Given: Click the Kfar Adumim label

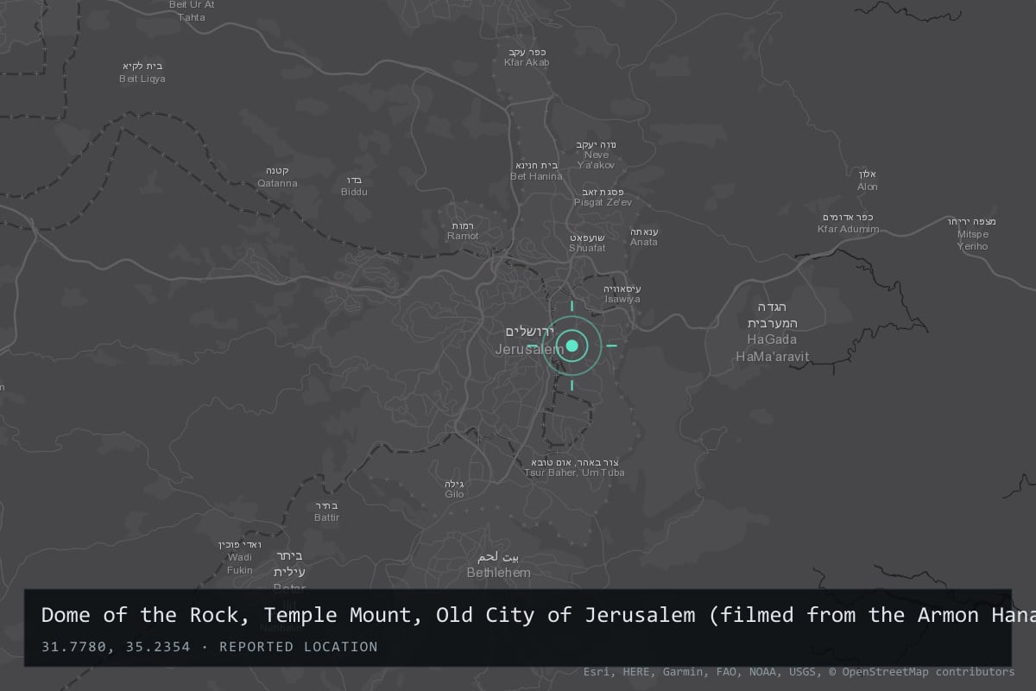Looking at the screenshot, I should [x=849, y=223].
